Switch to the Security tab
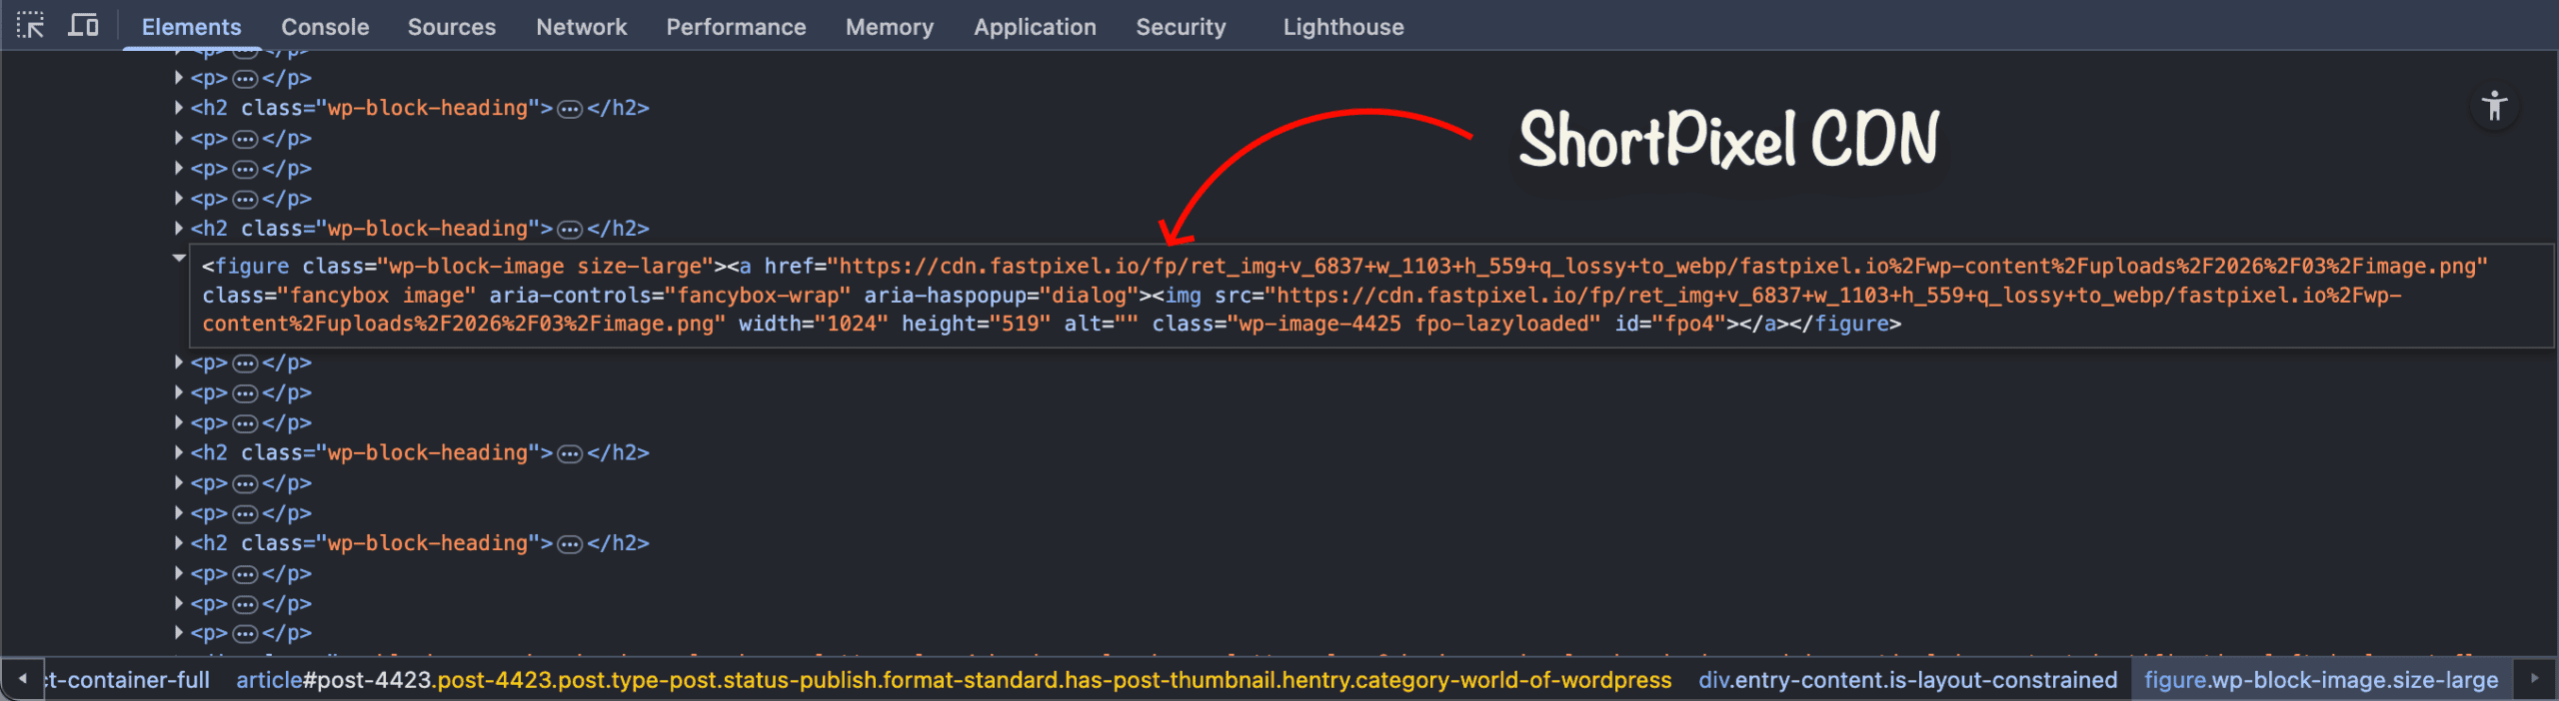This screenshot has width=2559, height=701. (x=1181, y=27)
